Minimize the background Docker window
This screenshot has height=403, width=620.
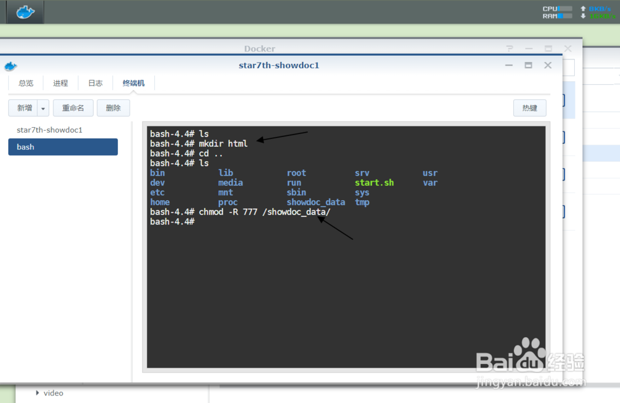tap(529, 48)
